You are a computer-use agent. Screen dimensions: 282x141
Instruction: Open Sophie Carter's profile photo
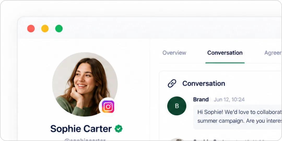[x=85, y=84]
